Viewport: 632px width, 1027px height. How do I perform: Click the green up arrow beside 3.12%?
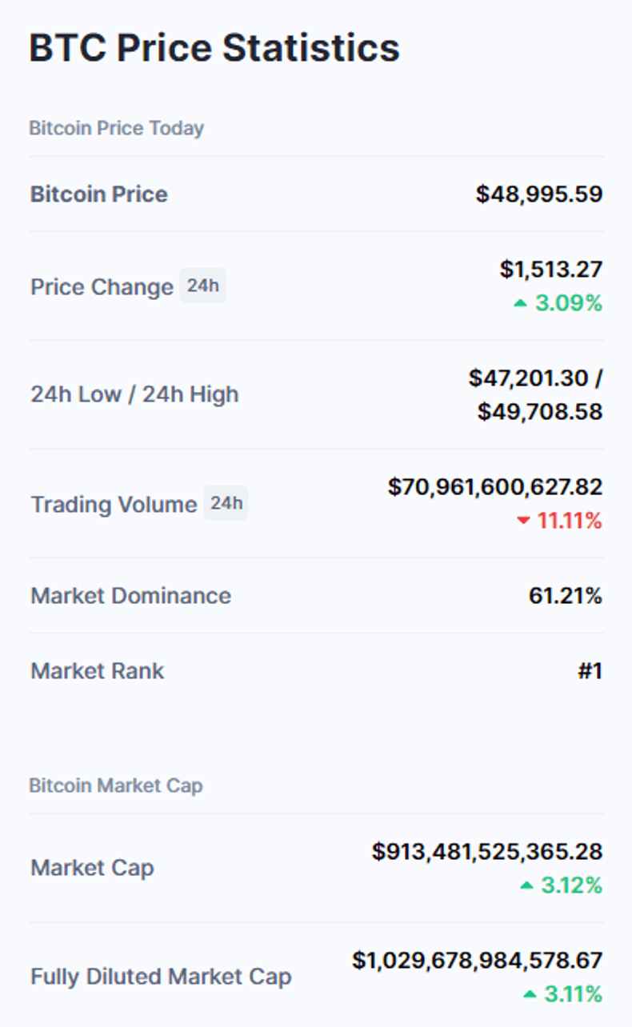526,885
